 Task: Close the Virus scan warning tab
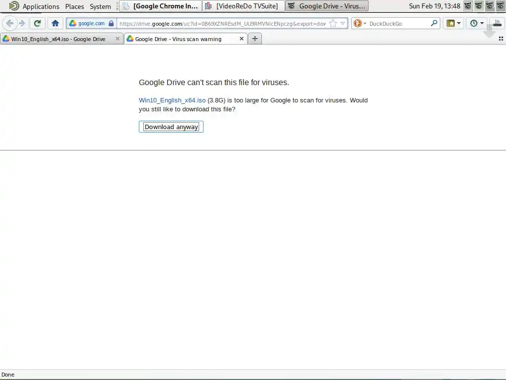click(241, 39)
